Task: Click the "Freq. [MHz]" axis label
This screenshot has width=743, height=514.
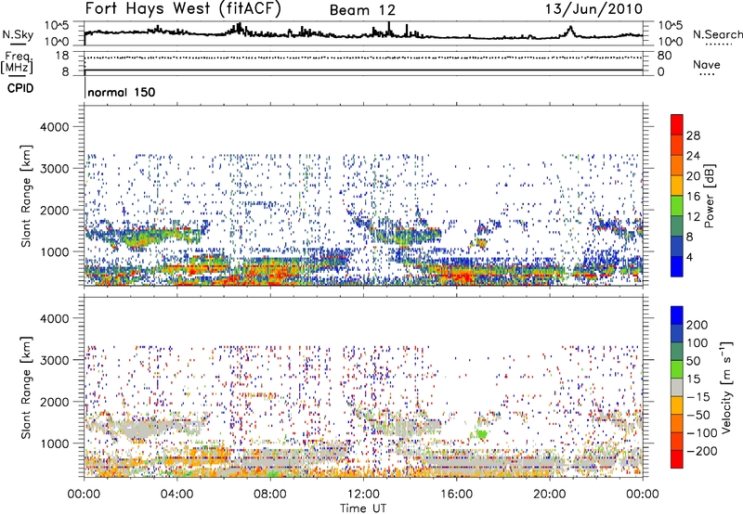Action: click(17, 62)
